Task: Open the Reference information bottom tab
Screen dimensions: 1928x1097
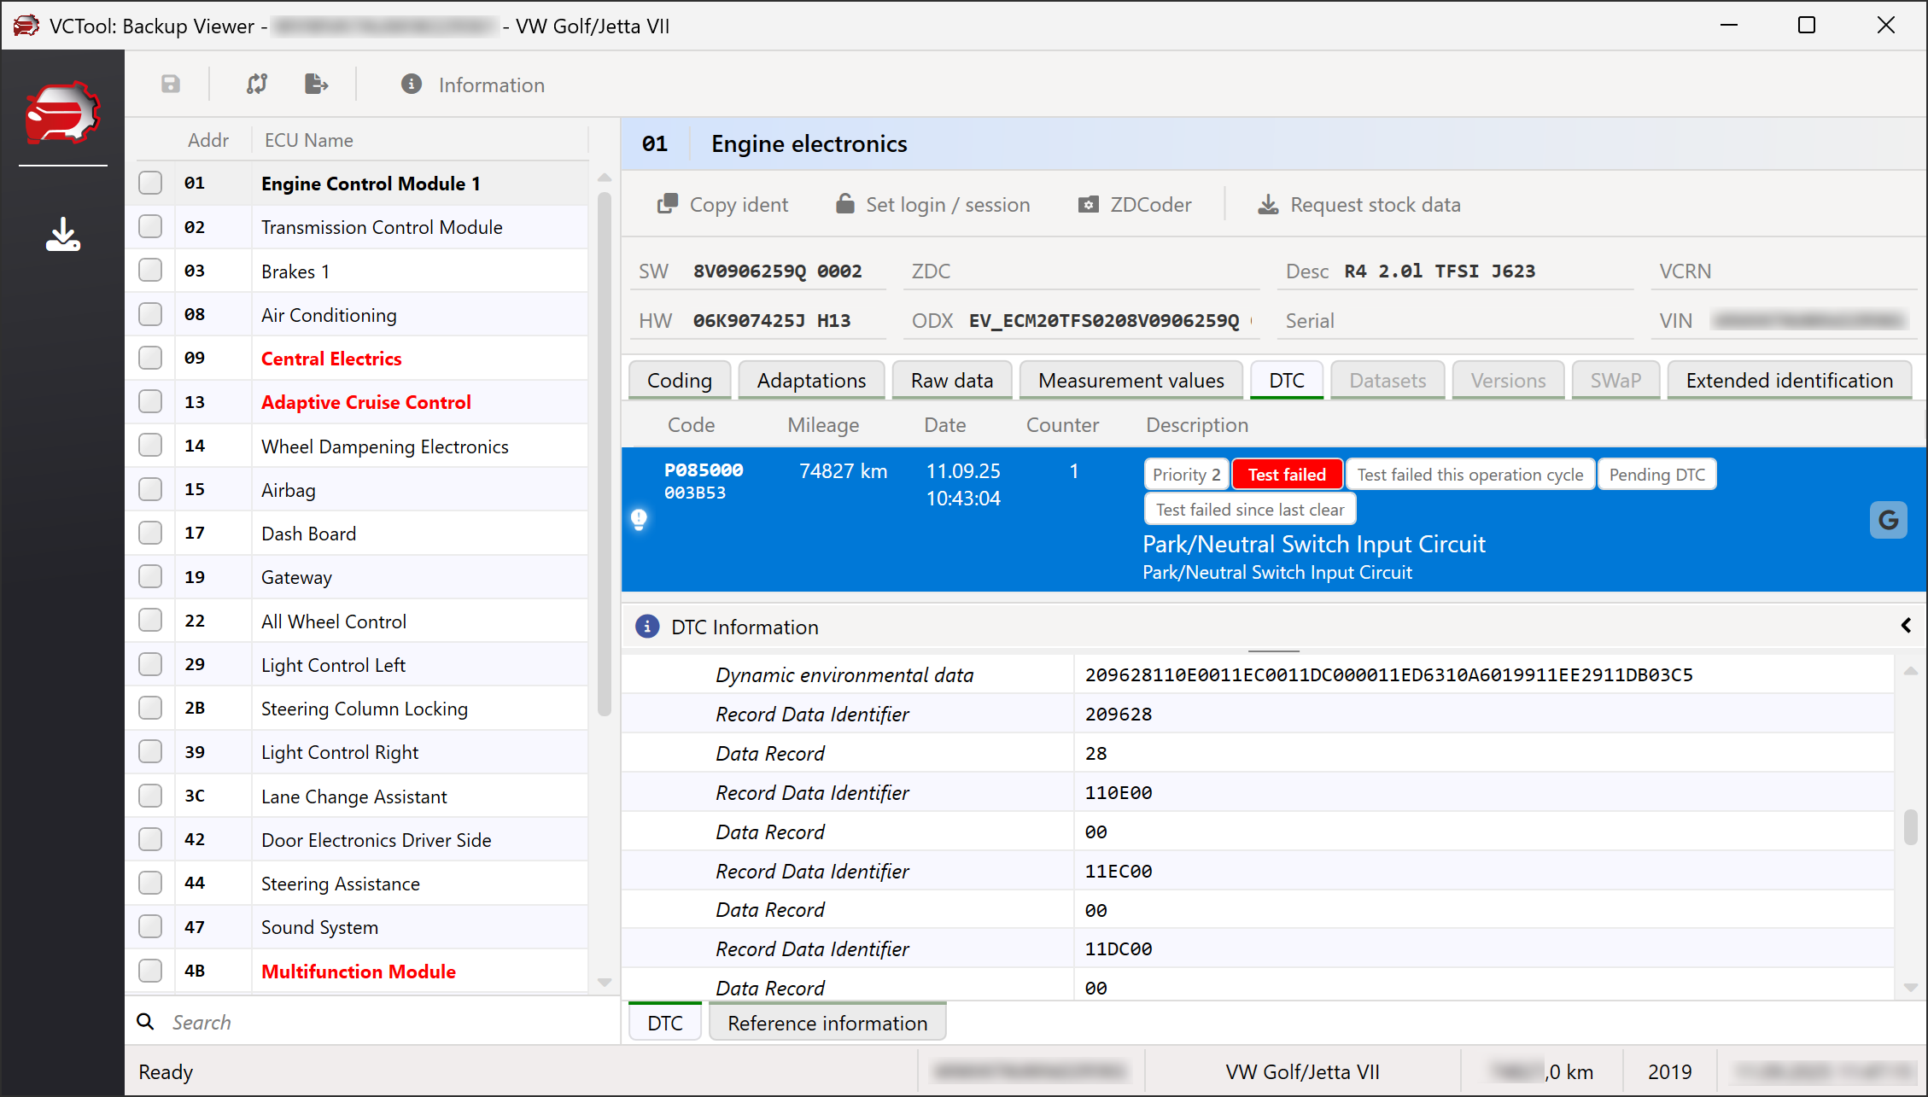Action: [x=827, y=1023]
